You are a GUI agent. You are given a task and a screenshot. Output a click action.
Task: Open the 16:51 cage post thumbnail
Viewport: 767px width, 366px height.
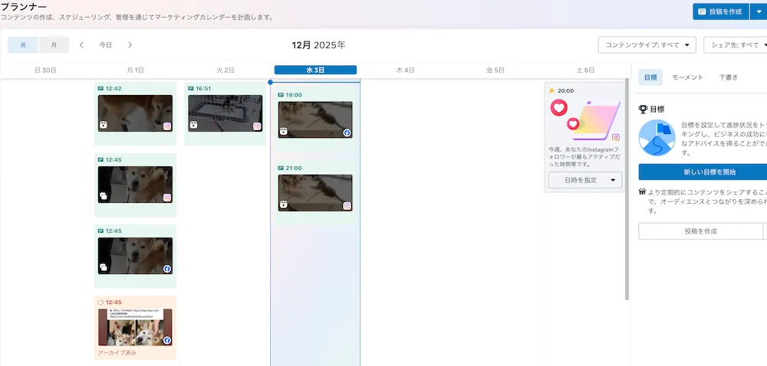coord(225,113)
